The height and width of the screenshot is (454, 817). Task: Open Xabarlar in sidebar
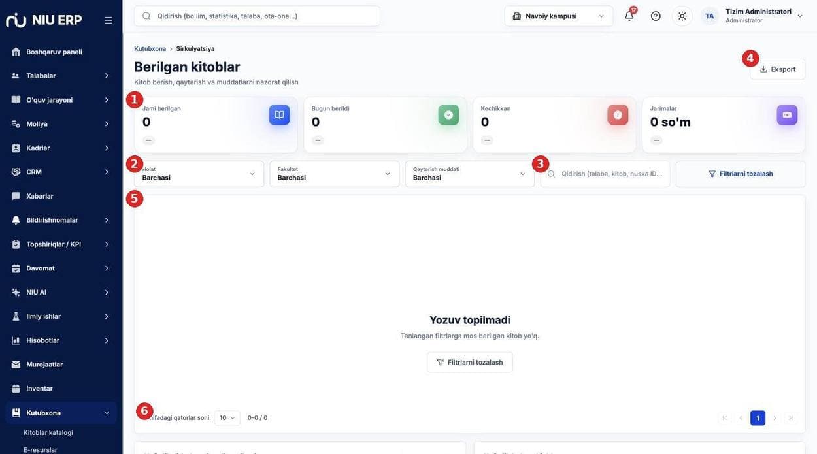pyautogui.click(x=61, y=196)
